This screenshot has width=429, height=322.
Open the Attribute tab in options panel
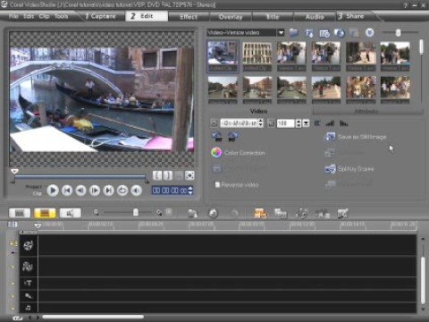pyautogui.click(x=367, y=111)
